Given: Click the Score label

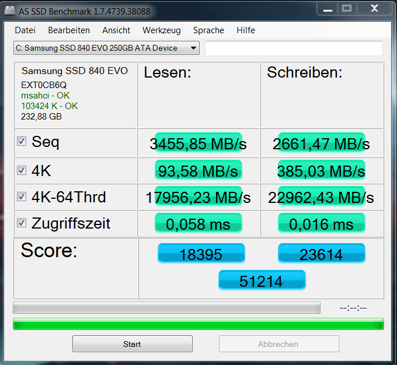Looking at the screenshot, I should pyautogui.click(x=49, y=250).
